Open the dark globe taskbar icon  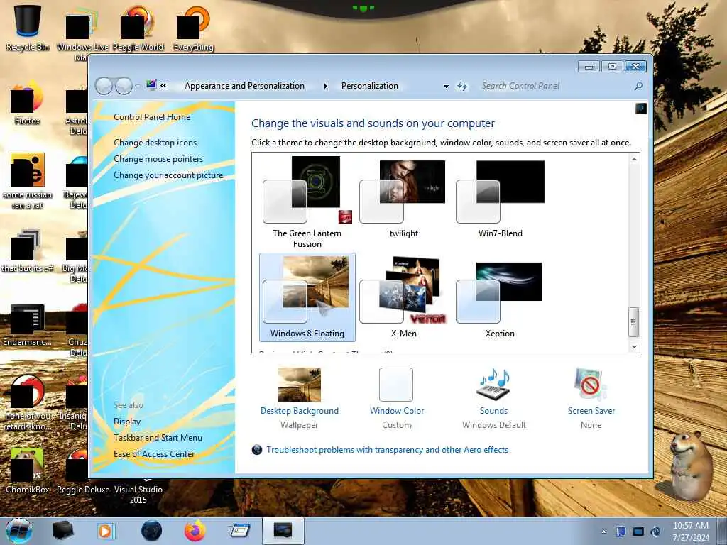coord(151,531)
